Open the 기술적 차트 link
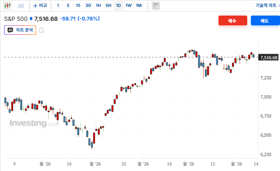280x171 pixels. pos(266,5)
